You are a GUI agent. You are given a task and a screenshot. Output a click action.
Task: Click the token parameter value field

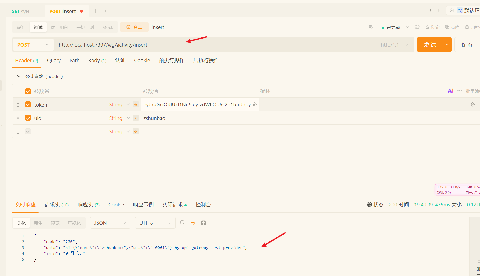pos(197,105)
